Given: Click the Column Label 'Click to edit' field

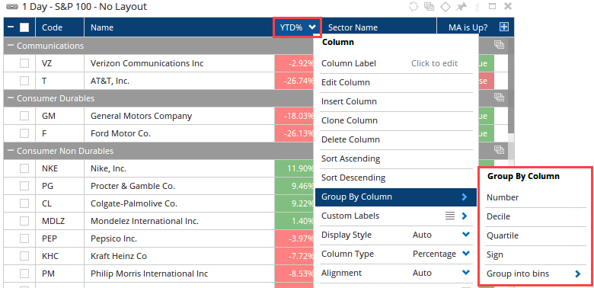Looking at the screenshot, I should pos(435,64).
